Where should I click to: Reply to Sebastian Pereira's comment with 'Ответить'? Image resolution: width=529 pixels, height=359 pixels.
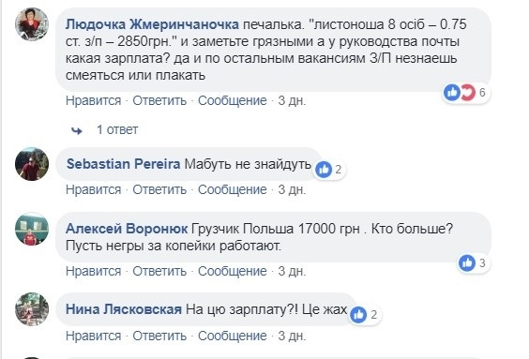click(x=159, y=189)
